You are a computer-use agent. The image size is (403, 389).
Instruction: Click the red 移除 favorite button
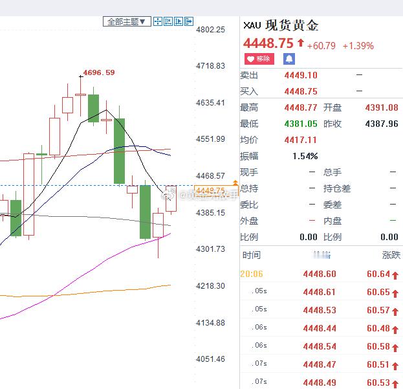tap(259, 59)
